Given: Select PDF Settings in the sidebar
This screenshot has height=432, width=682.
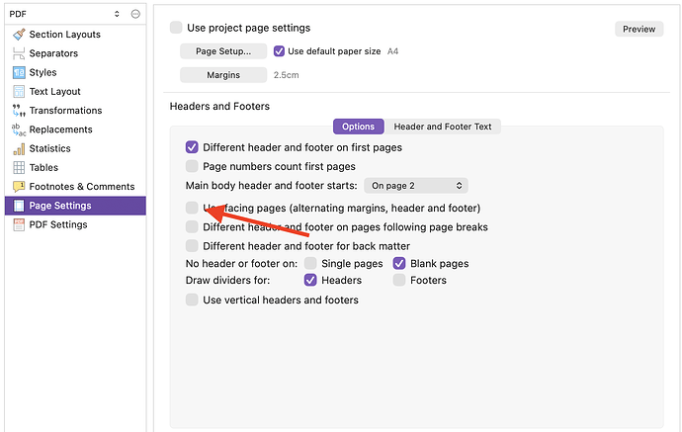Looking at the screenshot, I should (x=75, y=224).
